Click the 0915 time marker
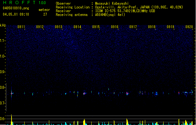This screenshot has width=196, height=125. 96,27
